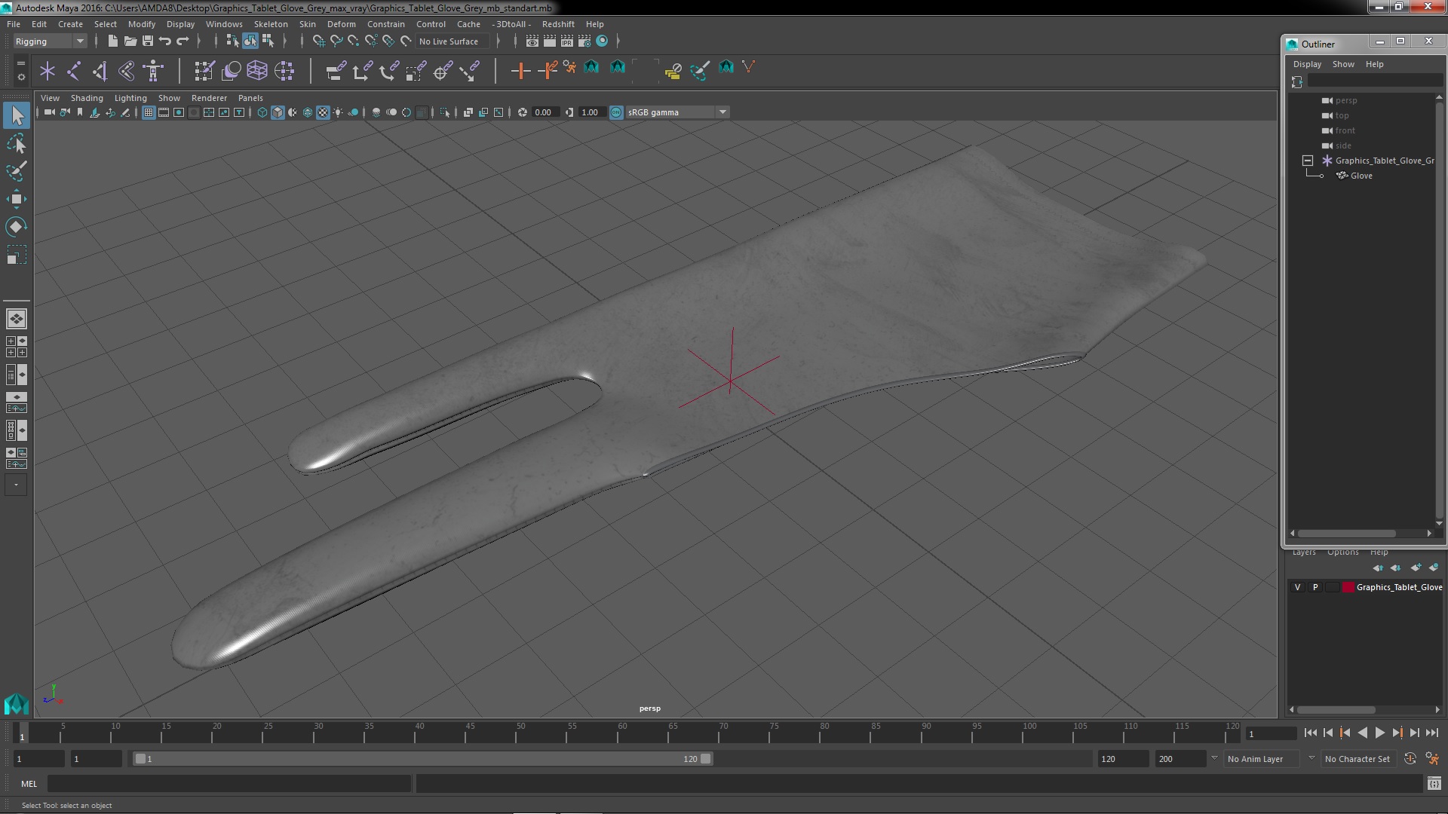Click the Save Scene icon
Image resolution: width=1448 pixels, height=814 pixels.
click(148, 41)
